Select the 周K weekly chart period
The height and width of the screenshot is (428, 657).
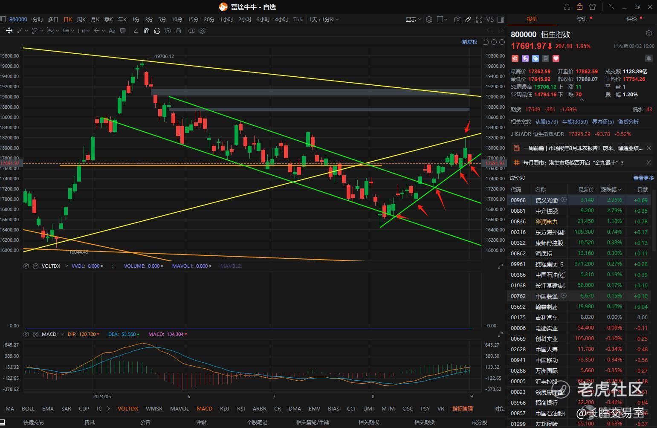click(x=81, y=19)
